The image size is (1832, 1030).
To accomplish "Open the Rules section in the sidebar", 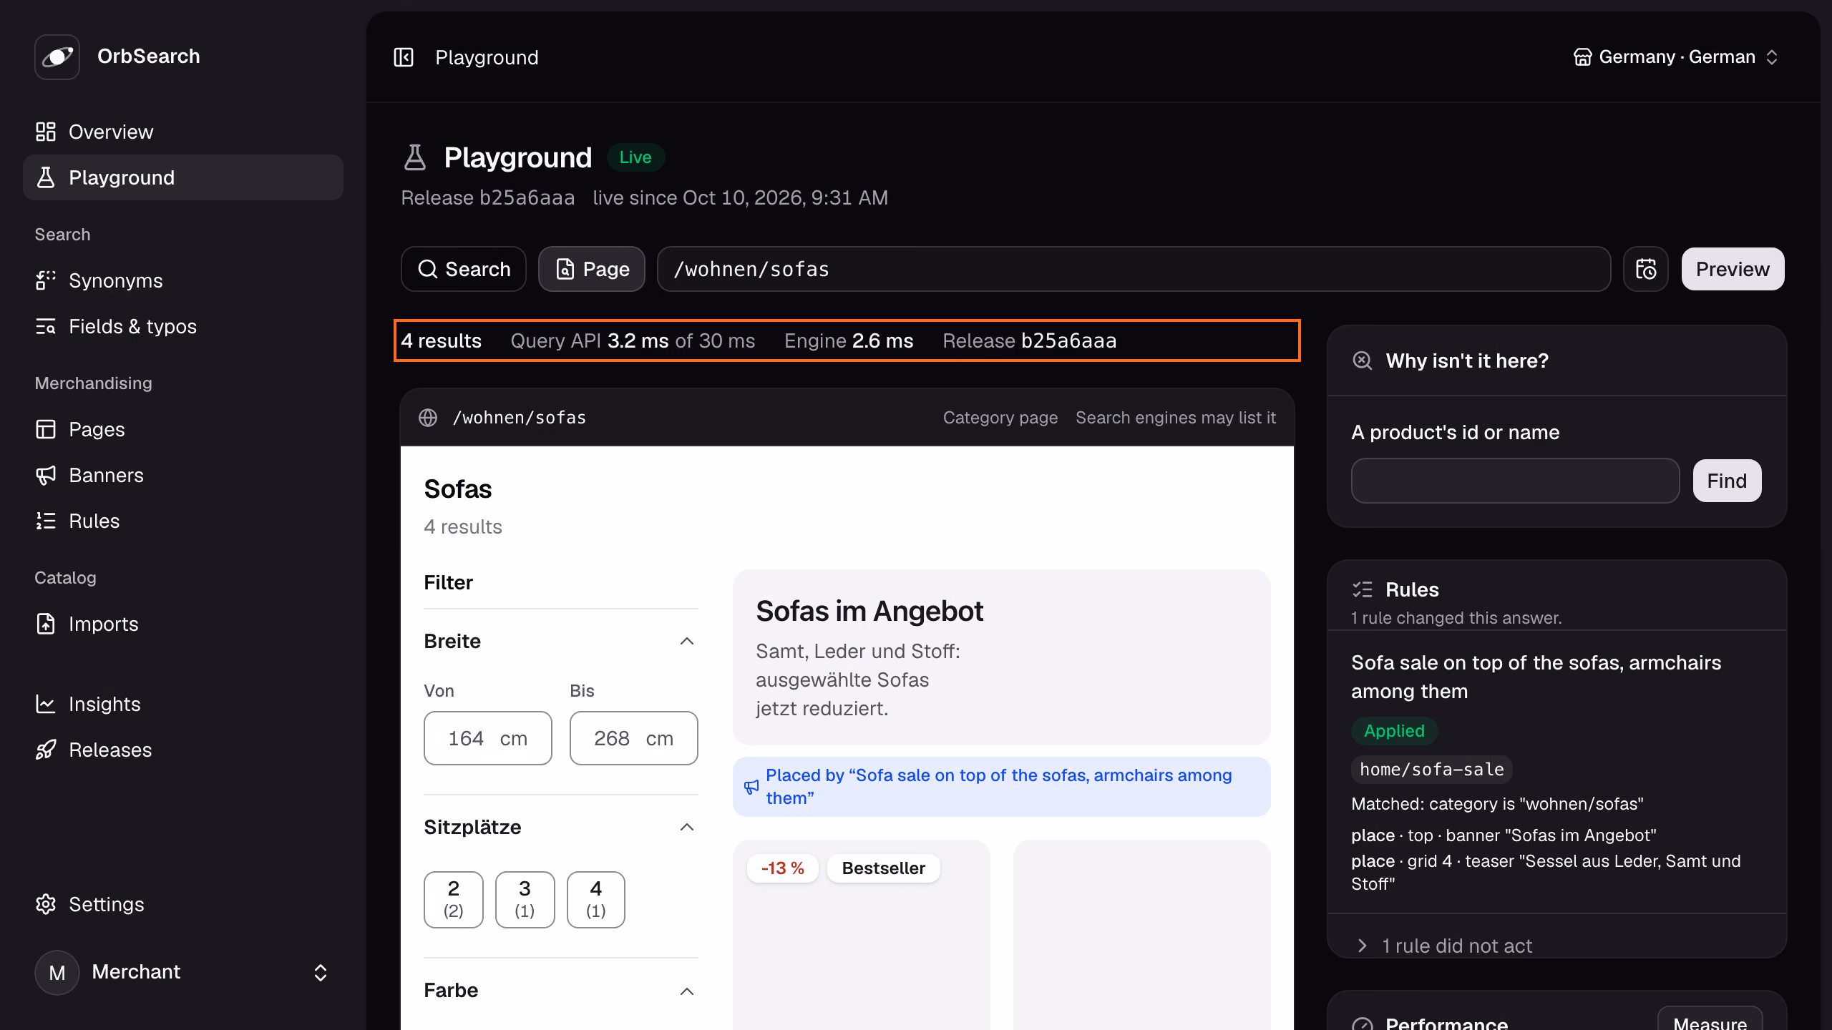I will (x=183, y=521).
